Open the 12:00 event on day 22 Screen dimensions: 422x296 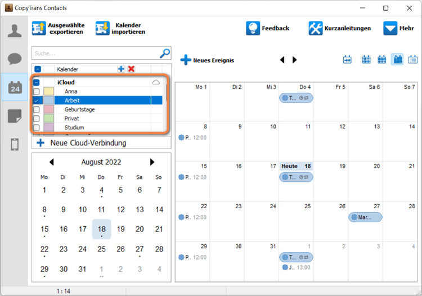click(192, 217)
